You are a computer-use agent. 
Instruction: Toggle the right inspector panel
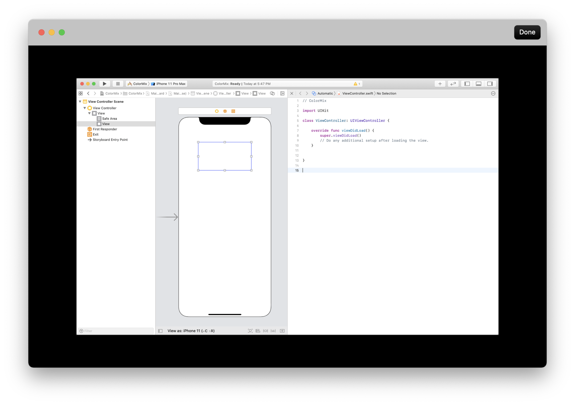tap(490, 84)
